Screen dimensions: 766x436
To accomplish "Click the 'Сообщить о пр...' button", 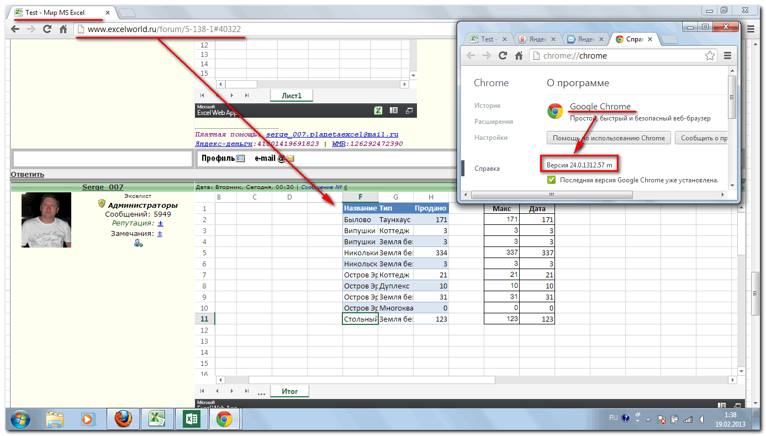I will [x=701, y=138].
